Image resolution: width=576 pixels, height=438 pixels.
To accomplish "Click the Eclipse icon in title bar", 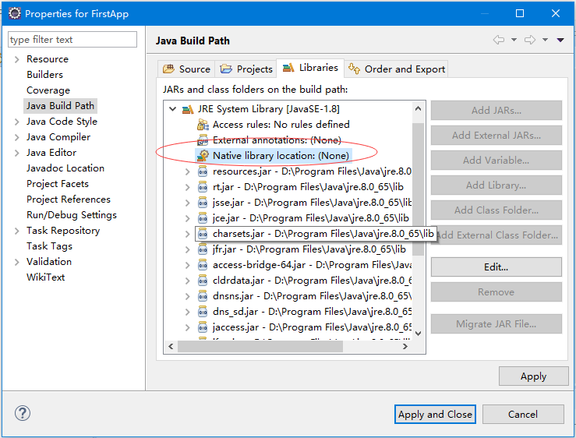I will coord(15,13).
